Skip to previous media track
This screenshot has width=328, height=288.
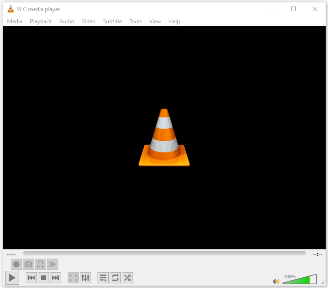click(x=31, y=278)
